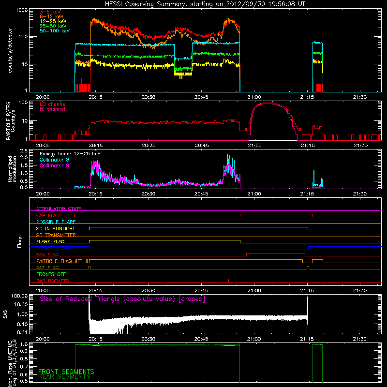Click the 0.9 tick on livetime axis
This screenshot has height=387, width=387.
pyautogui.click(x=24, y=351)
